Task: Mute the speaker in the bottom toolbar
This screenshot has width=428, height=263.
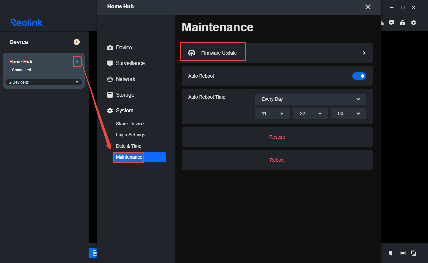Action: [x=390, y=253]
